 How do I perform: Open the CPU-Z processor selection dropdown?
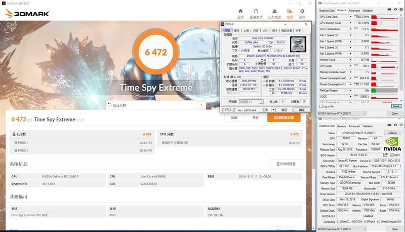pyautogui.click(x=251, y=102)
